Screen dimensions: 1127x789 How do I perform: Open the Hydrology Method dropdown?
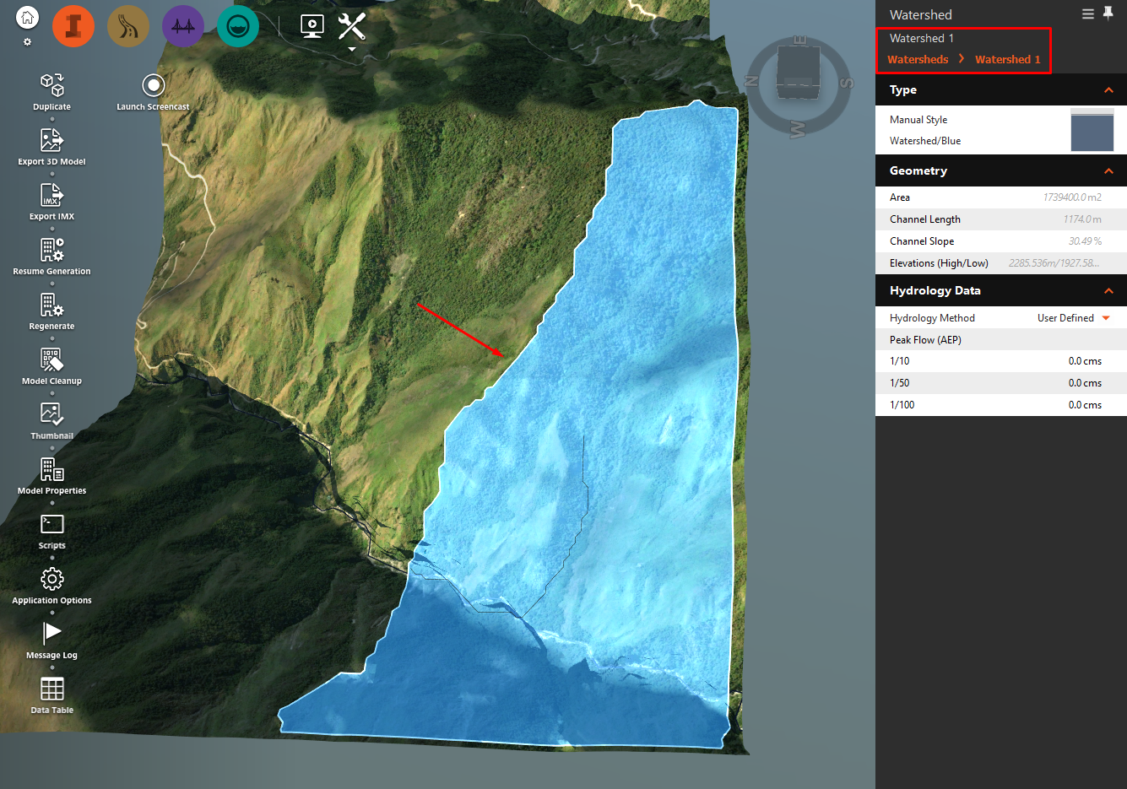(1074, 318)
